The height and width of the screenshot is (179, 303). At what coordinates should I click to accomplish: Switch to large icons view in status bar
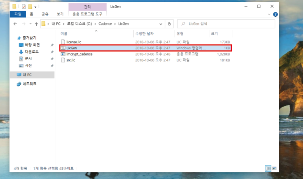[x=274, y=168]
